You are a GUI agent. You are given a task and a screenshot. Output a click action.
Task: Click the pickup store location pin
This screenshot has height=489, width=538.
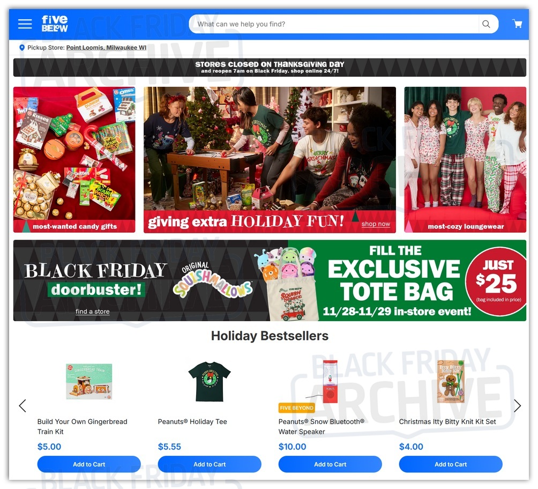click(x=22, y=48)
